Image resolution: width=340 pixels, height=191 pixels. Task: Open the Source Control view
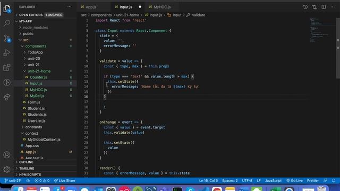click(x=7, y=38)
